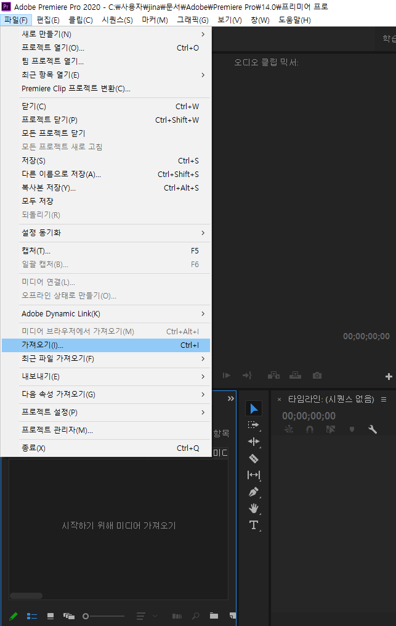Toggle Linked Selection in timeline
Screen dimensions: 396x626
331,430
